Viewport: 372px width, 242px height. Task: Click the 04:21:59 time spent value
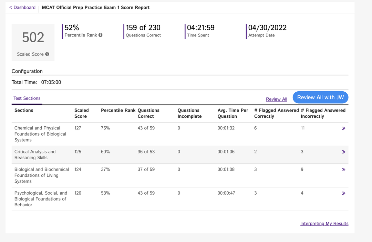click(201, 28)
